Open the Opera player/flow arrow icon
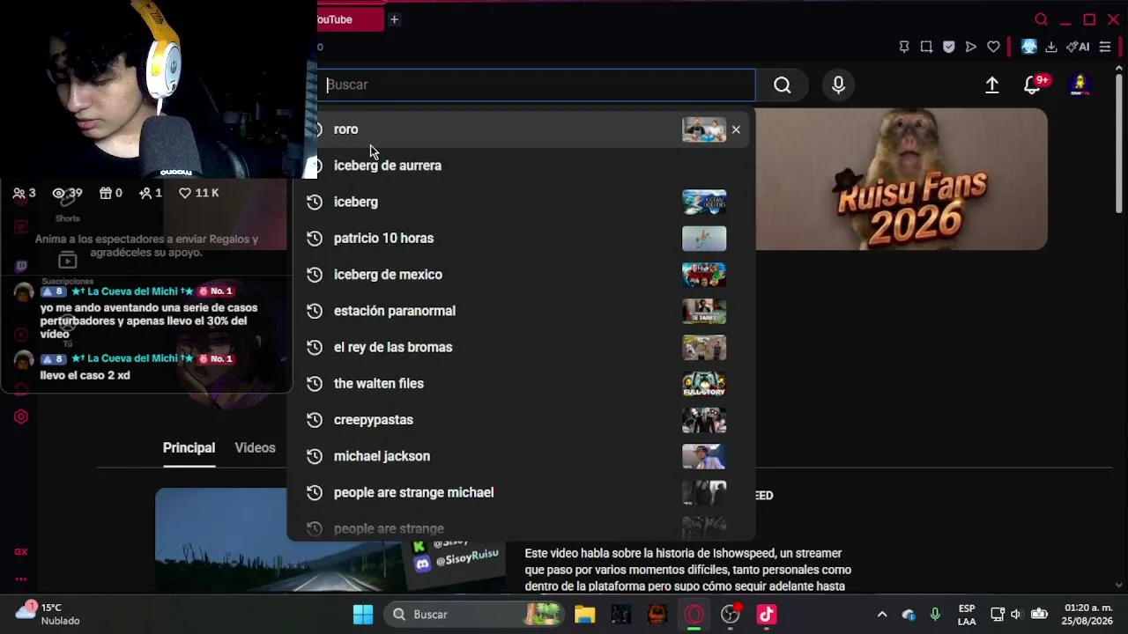Viewport: 1128px width, 634px height. point(971,47)
